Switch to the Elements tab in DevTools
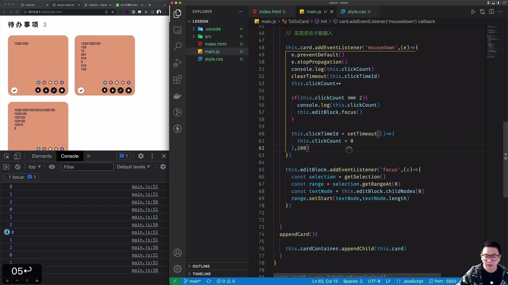Screen dimensions: 508x285 point(42,156)
